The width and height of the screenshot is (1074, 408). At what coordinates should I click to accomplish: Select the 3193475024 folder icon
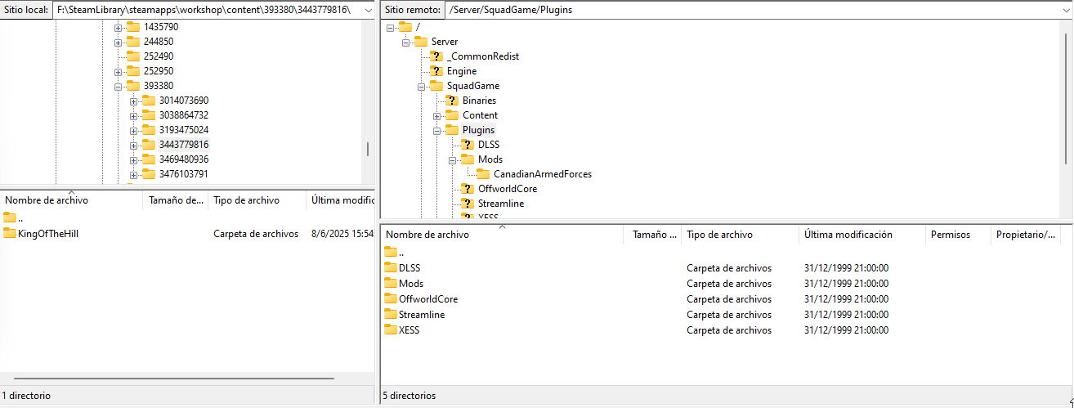[148, 130]
